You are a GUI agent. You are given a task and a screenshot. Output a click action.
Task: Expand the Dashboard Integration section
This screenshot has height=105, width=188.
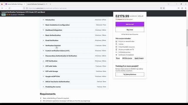(74, 30)
